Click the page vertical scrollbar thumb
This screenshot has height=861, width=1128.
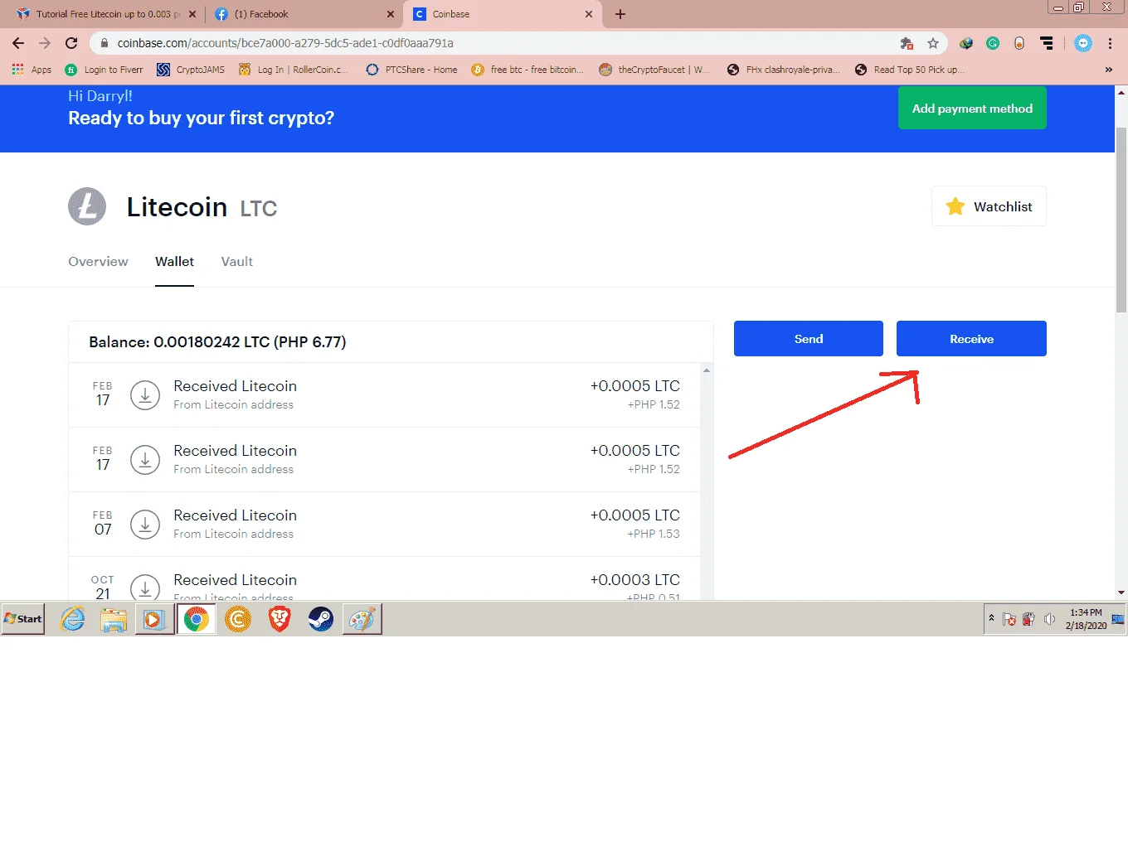point(1121,220)
